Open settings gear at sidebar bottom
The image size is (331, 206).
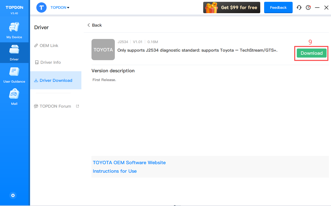[13, 195]
